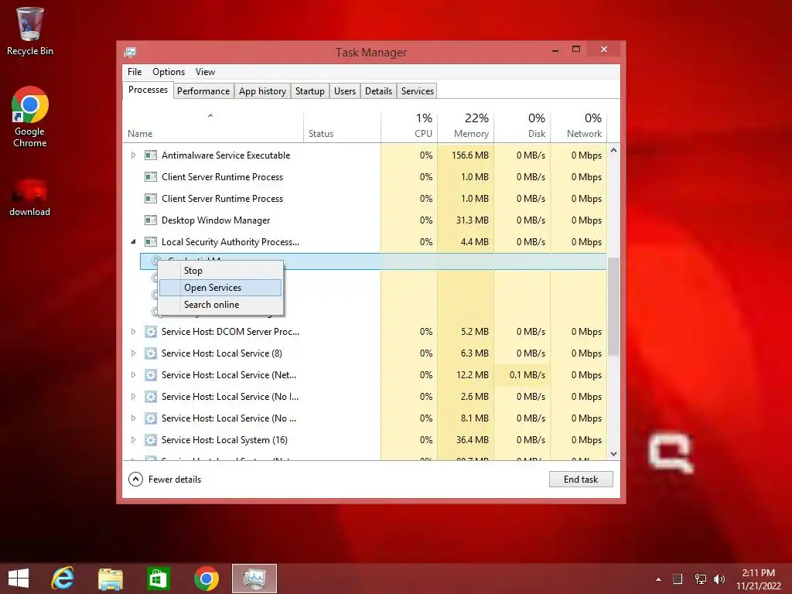Open the network tray icon
The image size is (792, 594).
(700, 579)
